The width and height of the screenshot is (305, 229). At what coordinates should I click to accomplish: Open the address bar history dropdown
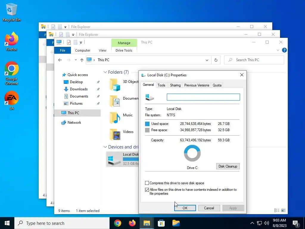(207, 60)
